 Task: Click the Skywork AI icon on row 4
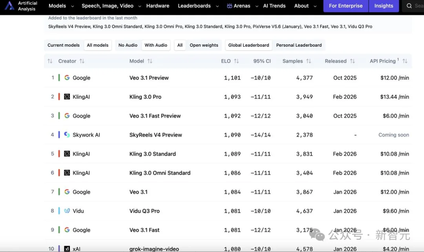(66, 135)
